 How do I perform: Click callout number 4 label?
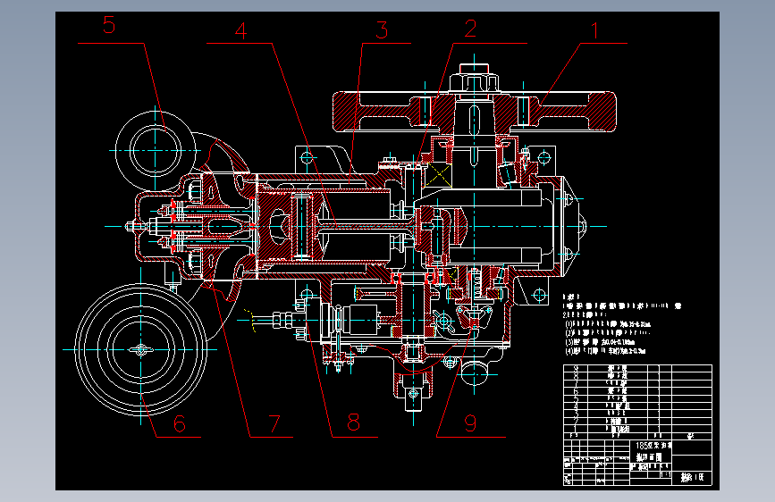[x=240, y=30]
